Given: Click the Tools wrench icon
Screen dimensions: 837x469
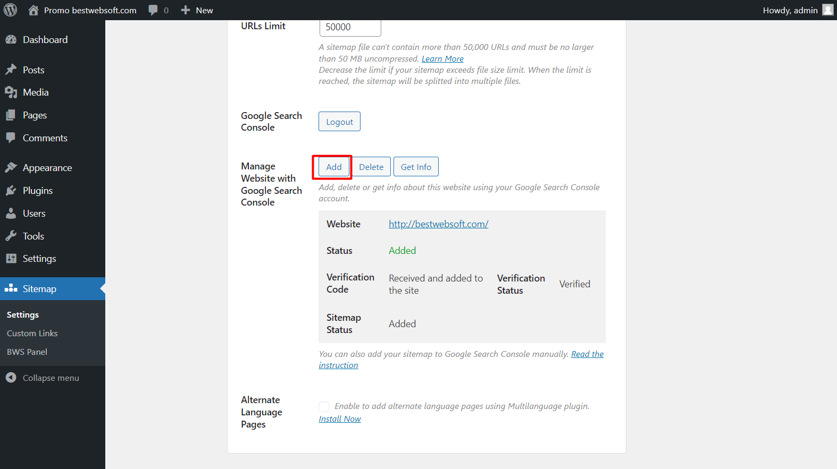Looking at the screenshot, I should point(11,236).
